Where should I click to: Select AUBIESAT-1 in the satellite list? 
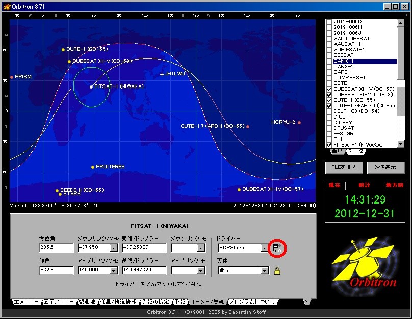[x=349, y=50]
